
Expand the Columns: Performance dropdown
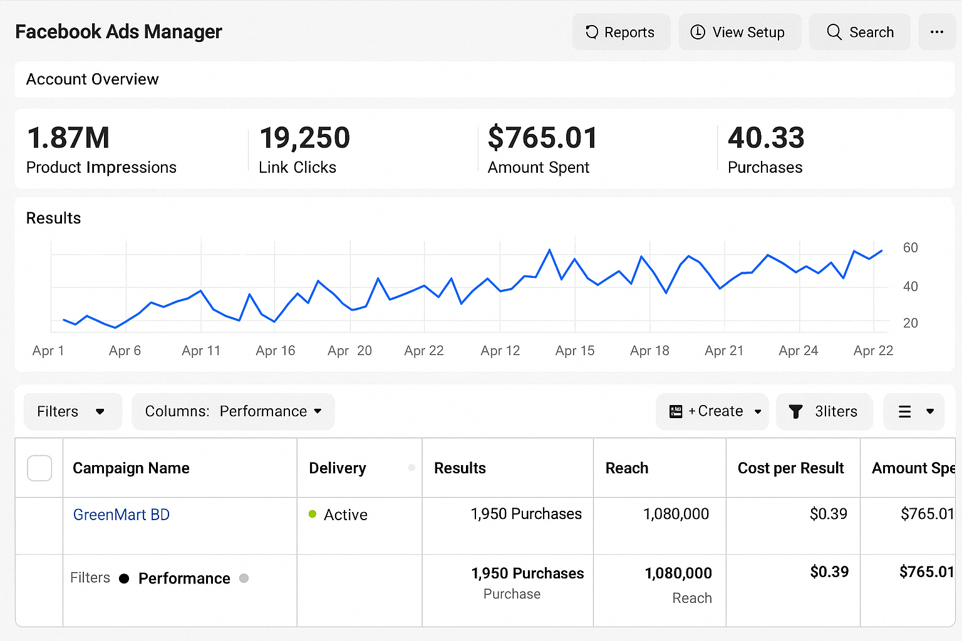point(233,411)
